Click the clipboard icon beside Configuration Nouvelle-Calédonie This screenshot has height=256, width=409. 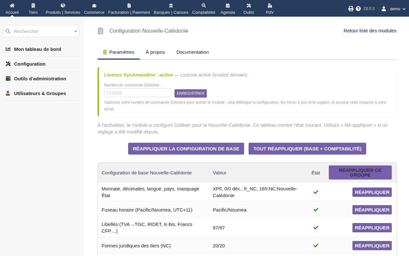click(101, 31)
